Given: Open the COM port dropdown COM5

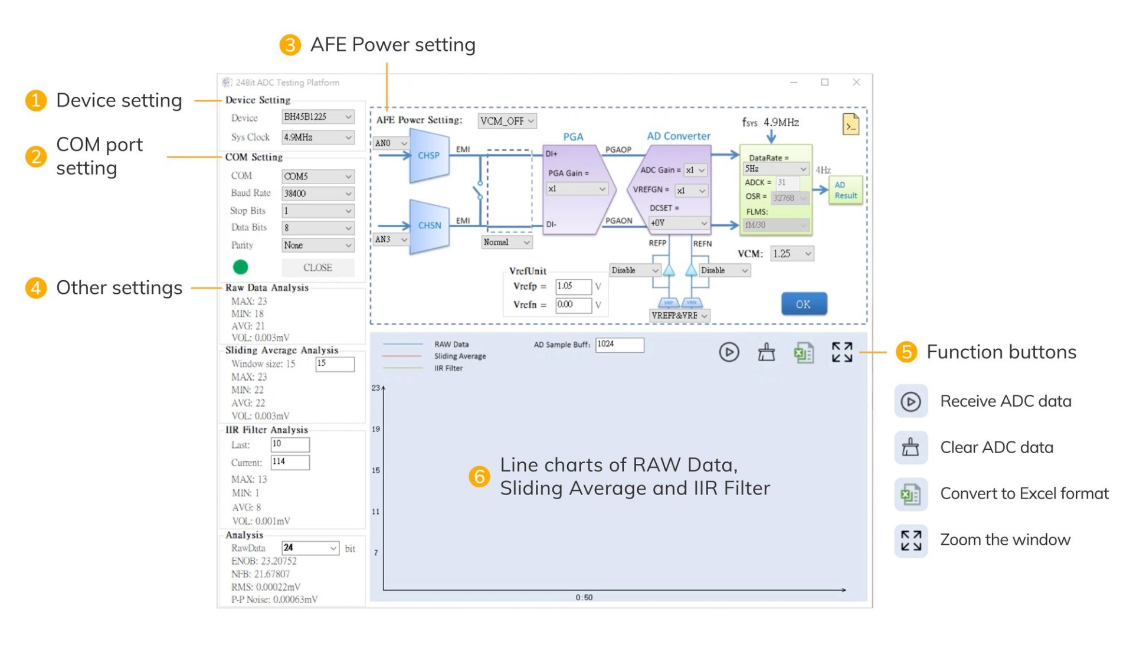Looking at the screenshot, I should click(317, 176).
